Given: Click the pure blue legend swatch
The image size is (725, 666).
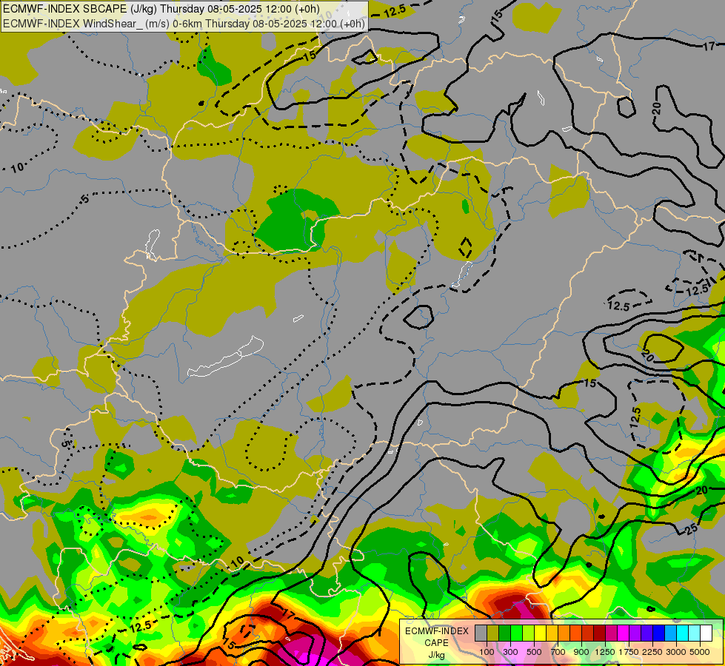Looking at the screenshot, I should click(x=659, y=633).
